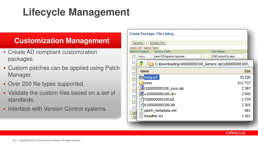The width and height of the screenshot is (258, 145).
Task: Click the size value 2 397
Action: point(246,88)
